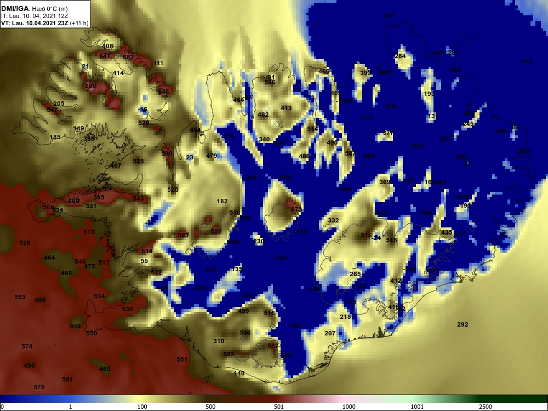Click the 1000 tick label on the legend
548x411 pixels.
tap(349, 407)
